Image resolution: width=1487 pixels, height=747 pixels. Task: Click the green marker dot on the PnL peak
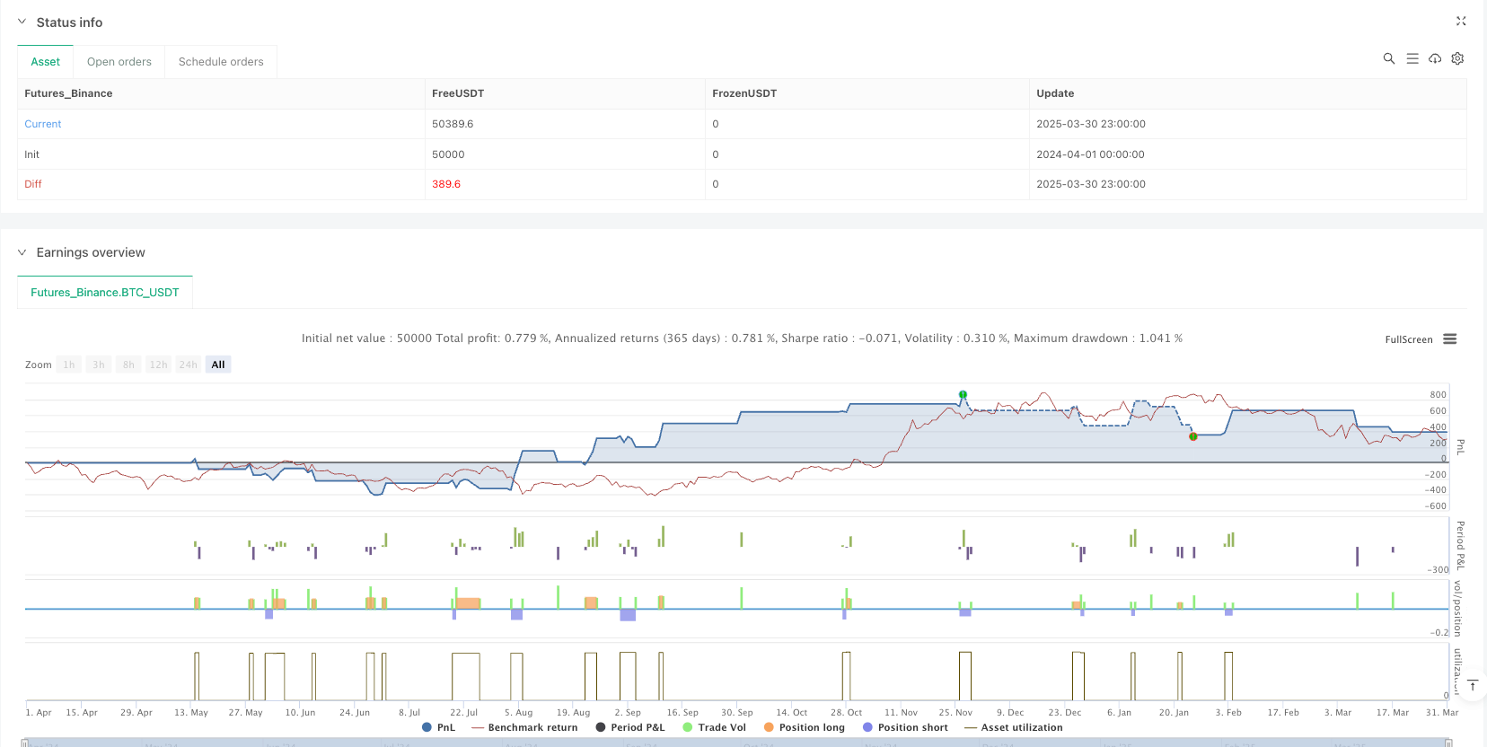963,394
